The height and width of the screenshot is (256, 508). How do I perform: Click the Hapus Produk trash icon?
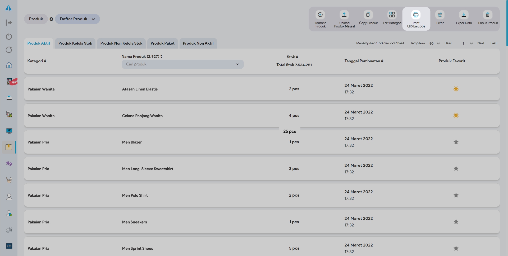[x=488, y=15]
